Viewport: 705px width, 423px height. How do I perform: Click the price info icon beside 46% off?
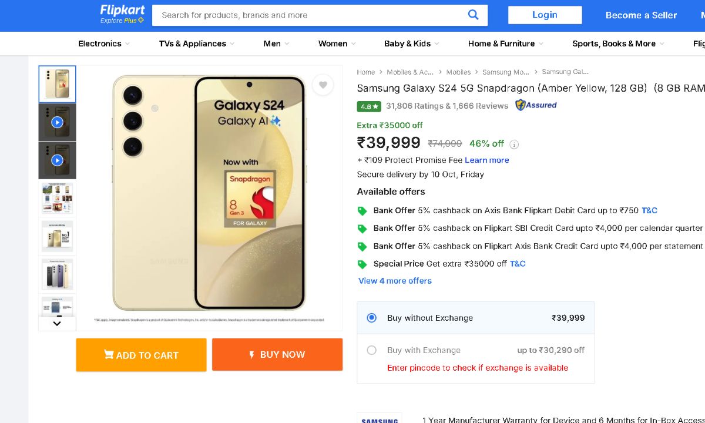pos(514,144)
